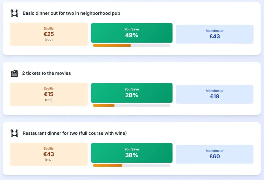
Task: Click the pub dinner savings progress bar
Action: [131, 45]
